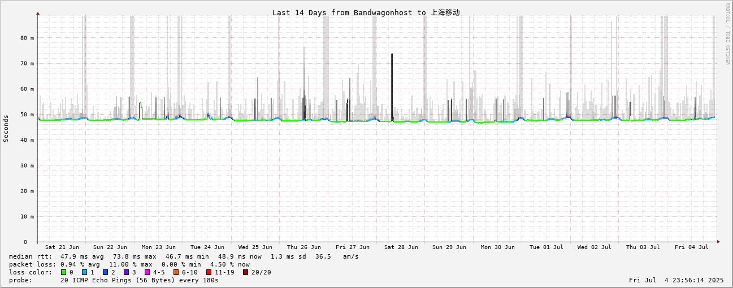The image size is (733, 288).
Task: Click the light blue loss color 1 swatch
Action: click(84, 272)
